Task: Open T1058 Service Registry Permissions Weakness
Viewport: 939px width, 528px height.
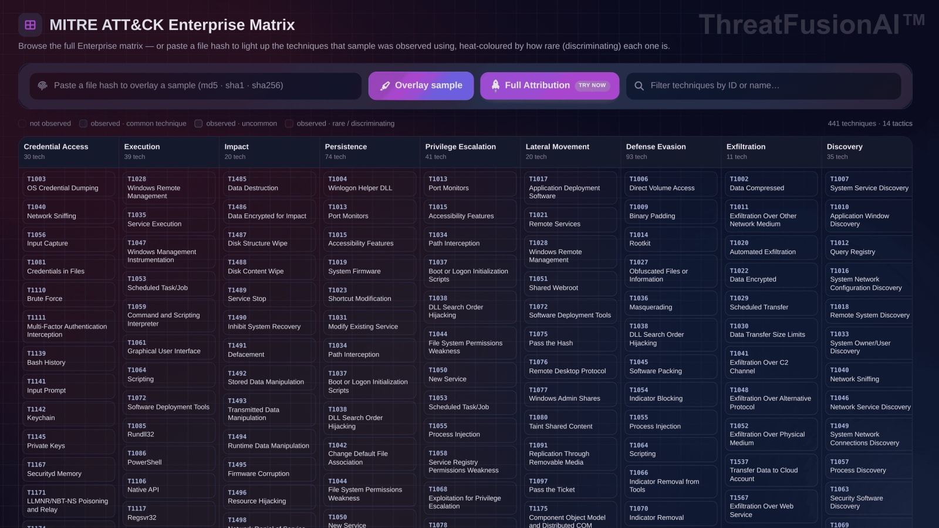Action: [x=470, y=462]
